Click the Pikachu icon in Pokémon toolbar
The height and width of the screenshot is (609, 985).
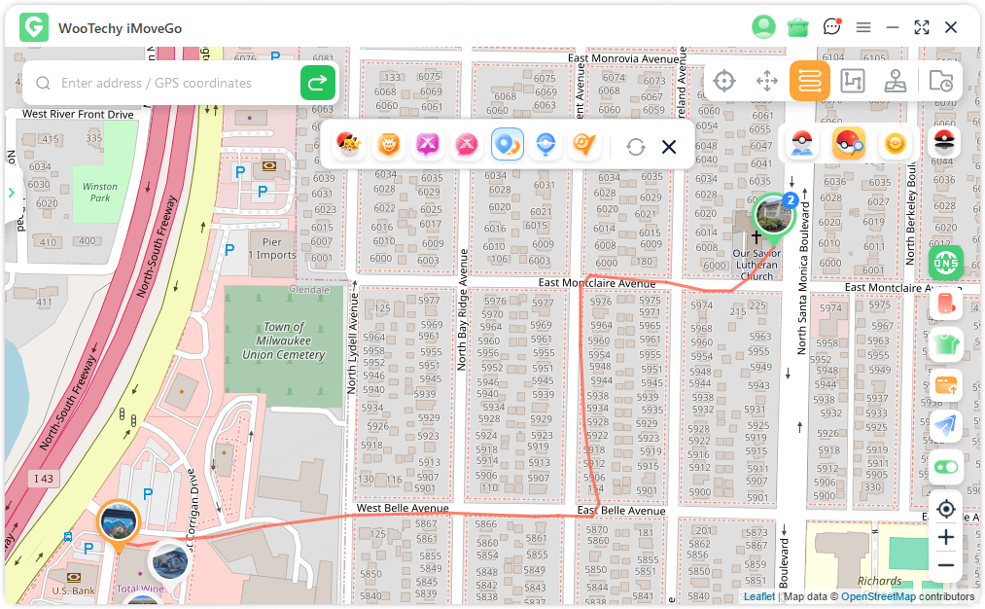(x=348, y=146)
